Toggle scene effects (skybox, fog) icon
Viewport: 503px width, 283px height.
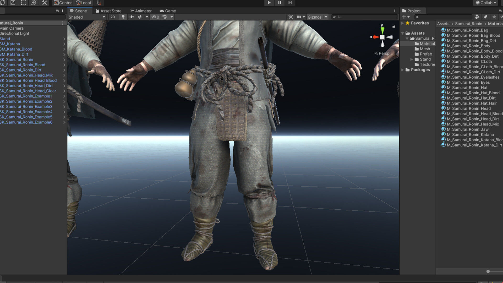click(x=140, y=17)
